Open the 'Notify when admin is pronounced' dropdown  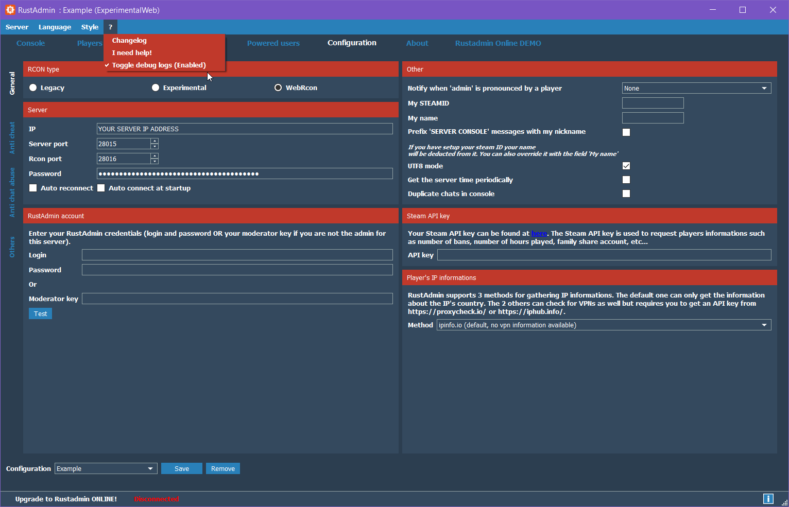(764, 88)
